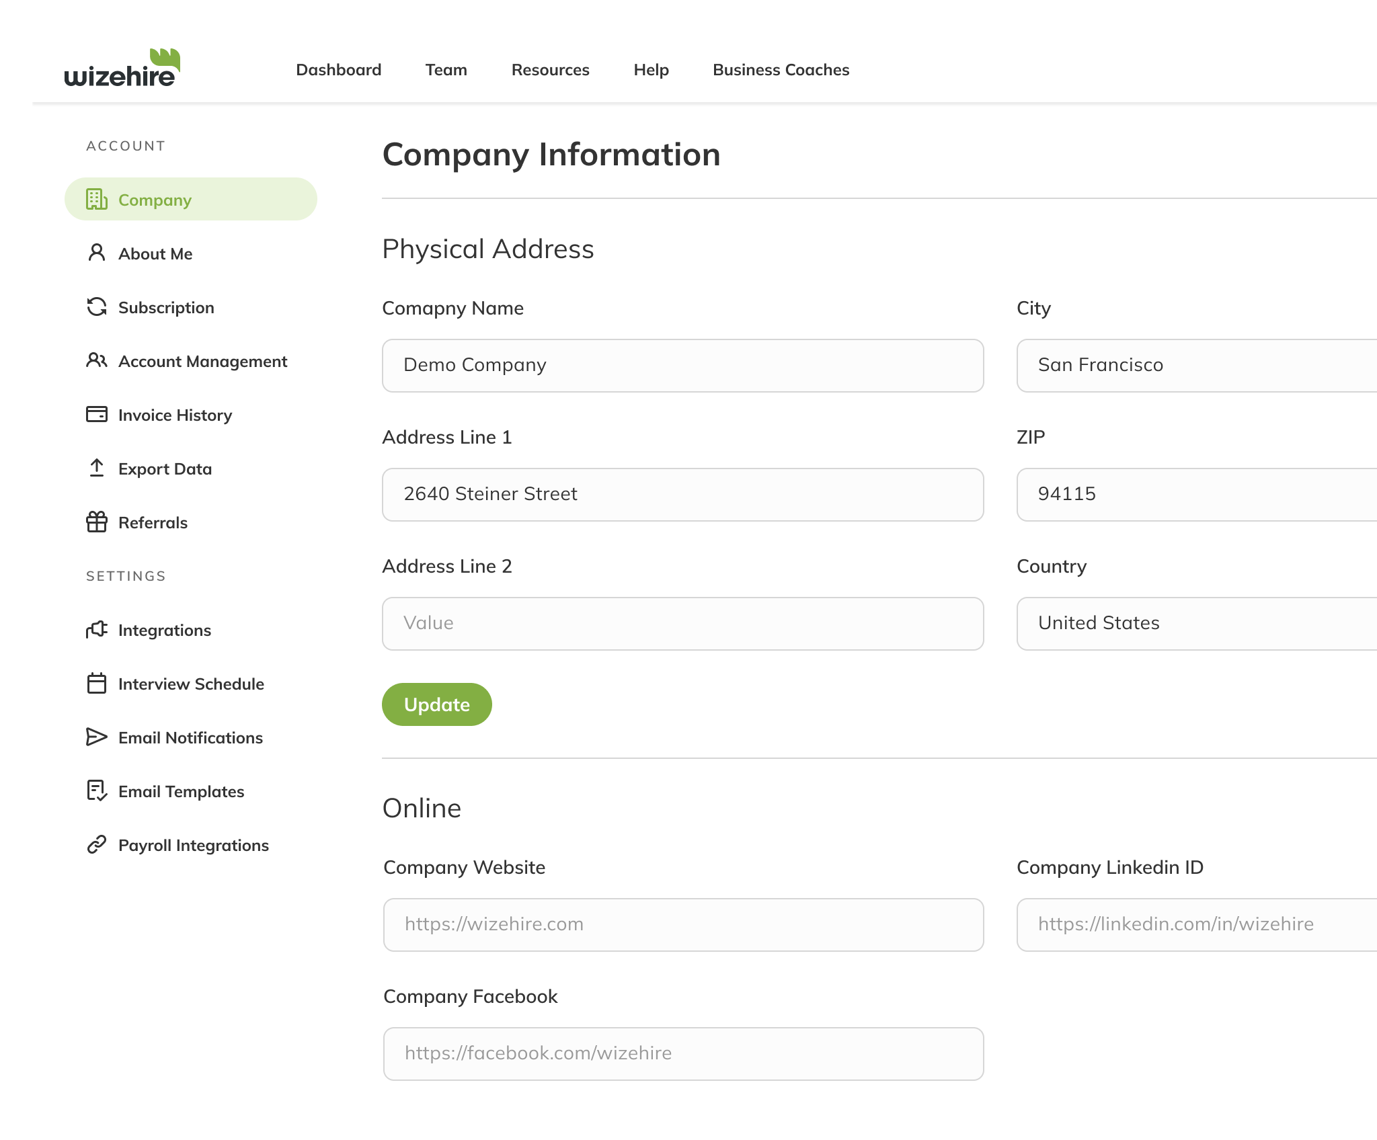Click the Company sidebar icon
Viewport: 1377px width, 1140px height.
click(x=96, y=199)
